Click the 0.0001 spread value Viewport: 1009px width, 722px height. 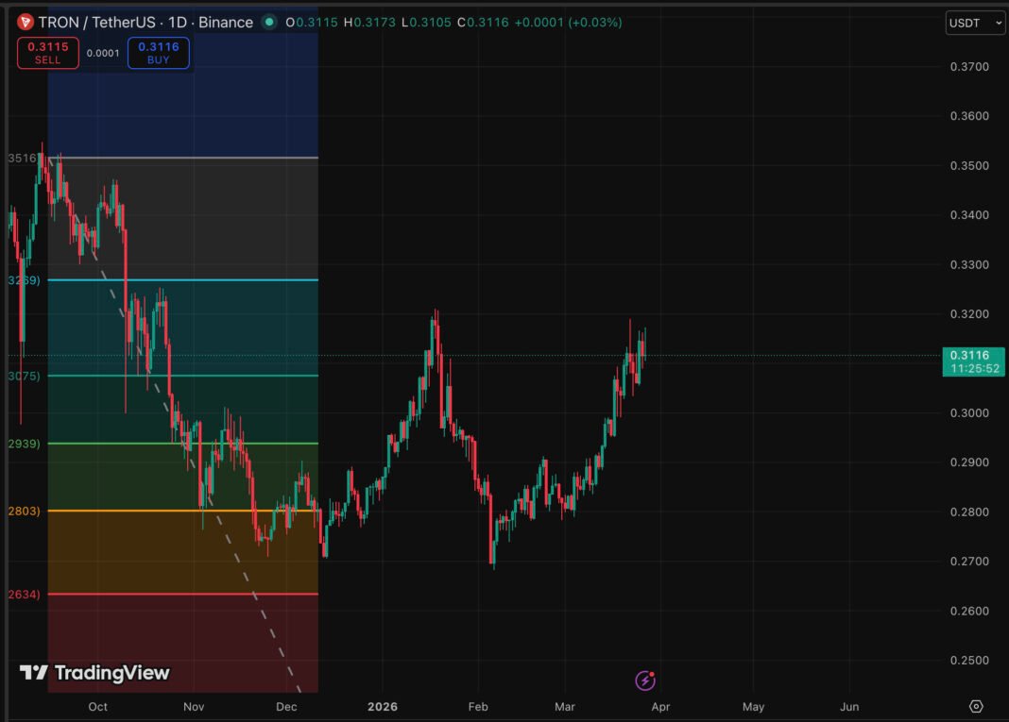(x=103, y=54)
